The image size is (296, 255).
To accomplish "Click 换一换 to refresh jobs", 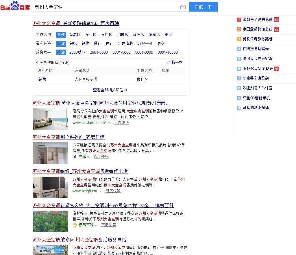I will [177, 62].
